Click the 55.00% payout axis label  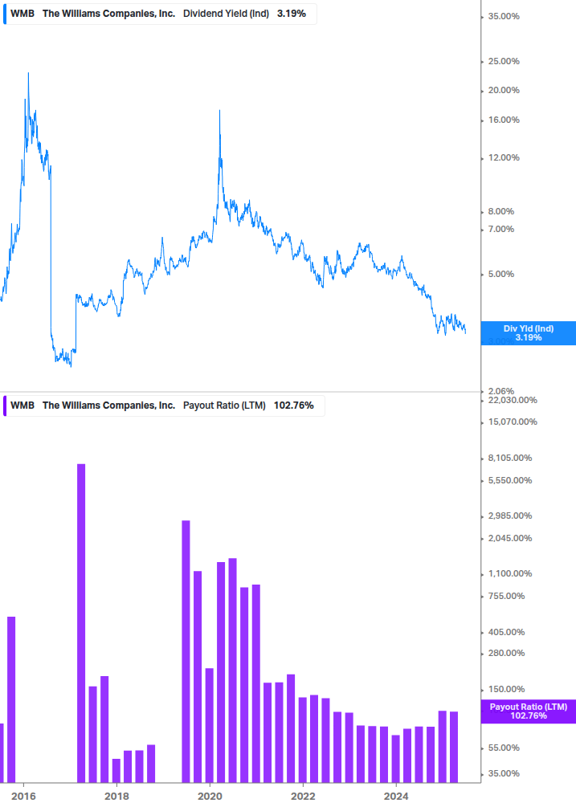504,748
